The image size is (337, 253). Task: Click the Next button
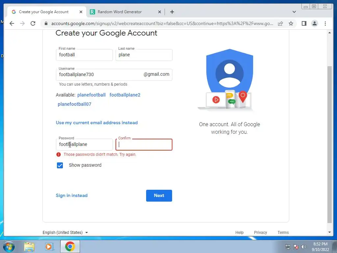coord(159,196)
